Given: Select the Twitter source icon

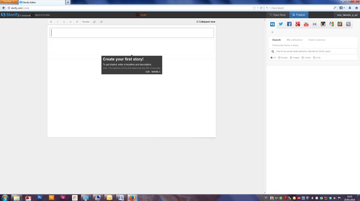Looking at the screenshot, I should pyautogui.click(x=281, y=24).
